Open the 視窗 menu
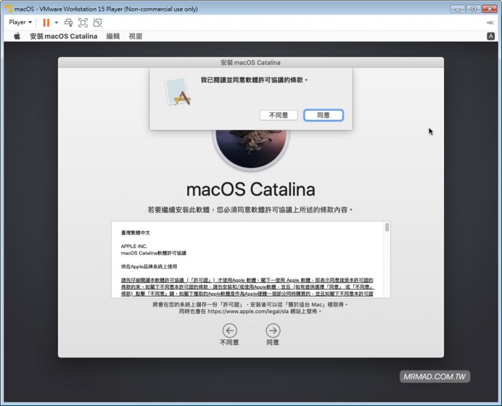Image resolution: width=502 pixels, height=406 pixels. [x=136, y=36]
